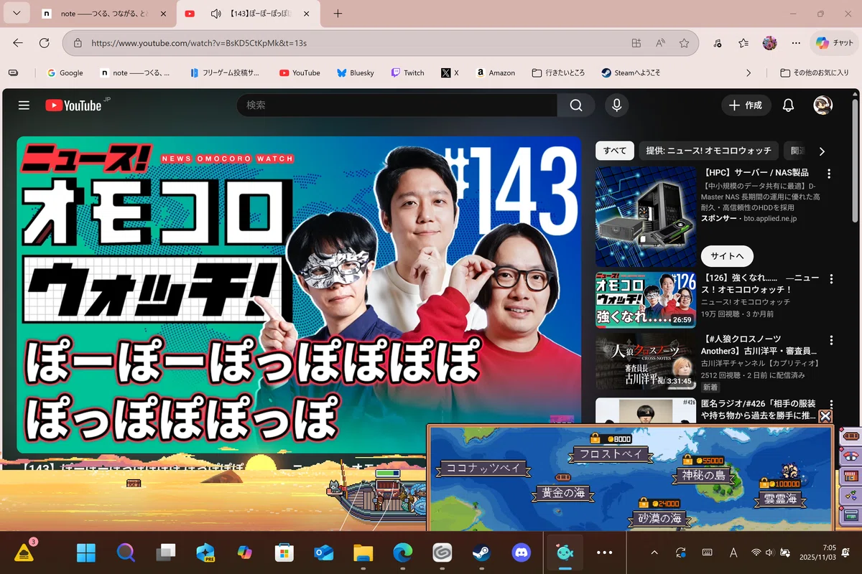Open the Windows Start menu
The image size is (862, 574).
86,552
